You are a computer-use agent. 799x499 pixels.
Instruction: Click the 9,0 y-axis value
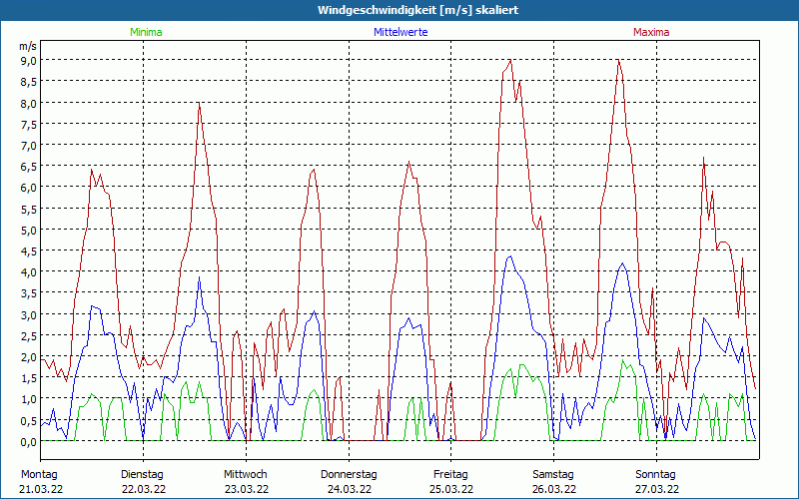click(x=28, y=61)
